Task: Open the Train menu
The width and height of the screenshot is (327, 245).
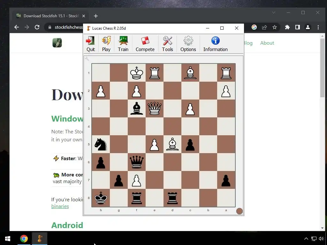Action: click(x=123, y=44)
